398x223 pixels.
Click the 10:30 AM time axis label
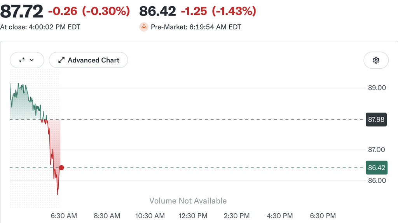150,216
